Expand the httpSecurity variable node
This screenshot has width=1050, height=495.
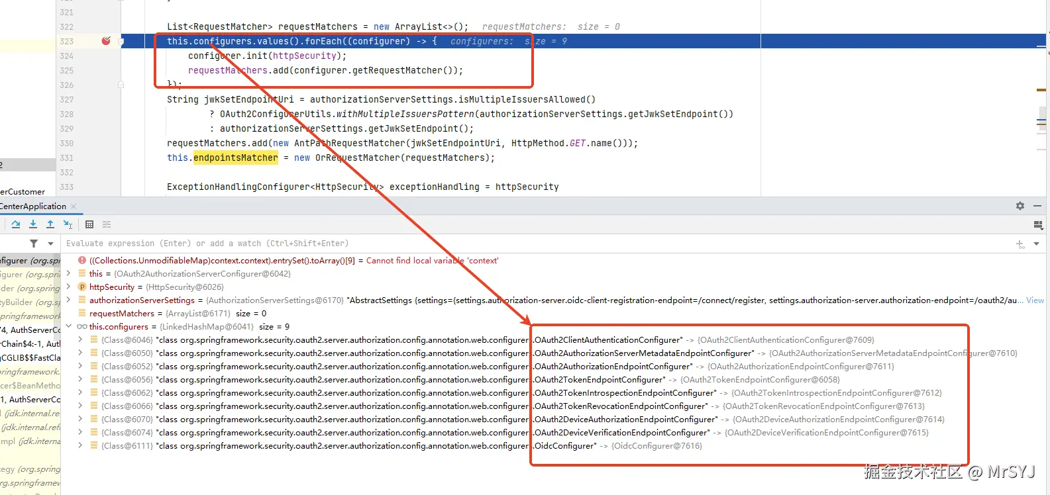tap(68, 287)
